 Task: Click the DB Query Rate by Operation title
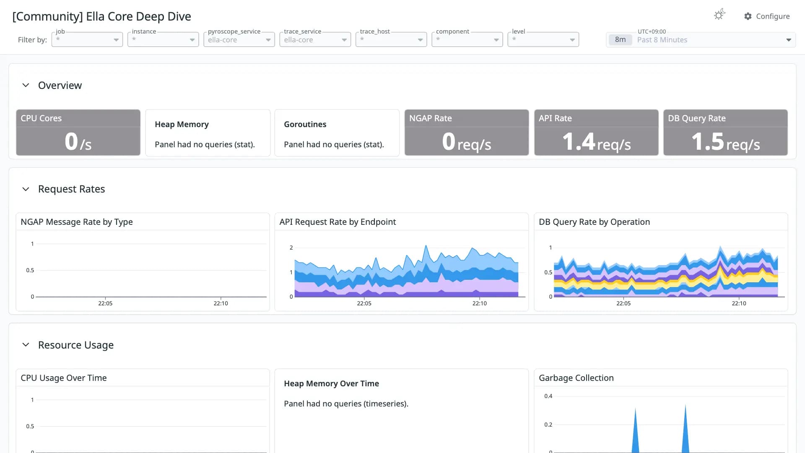click(x=594, y=222)
